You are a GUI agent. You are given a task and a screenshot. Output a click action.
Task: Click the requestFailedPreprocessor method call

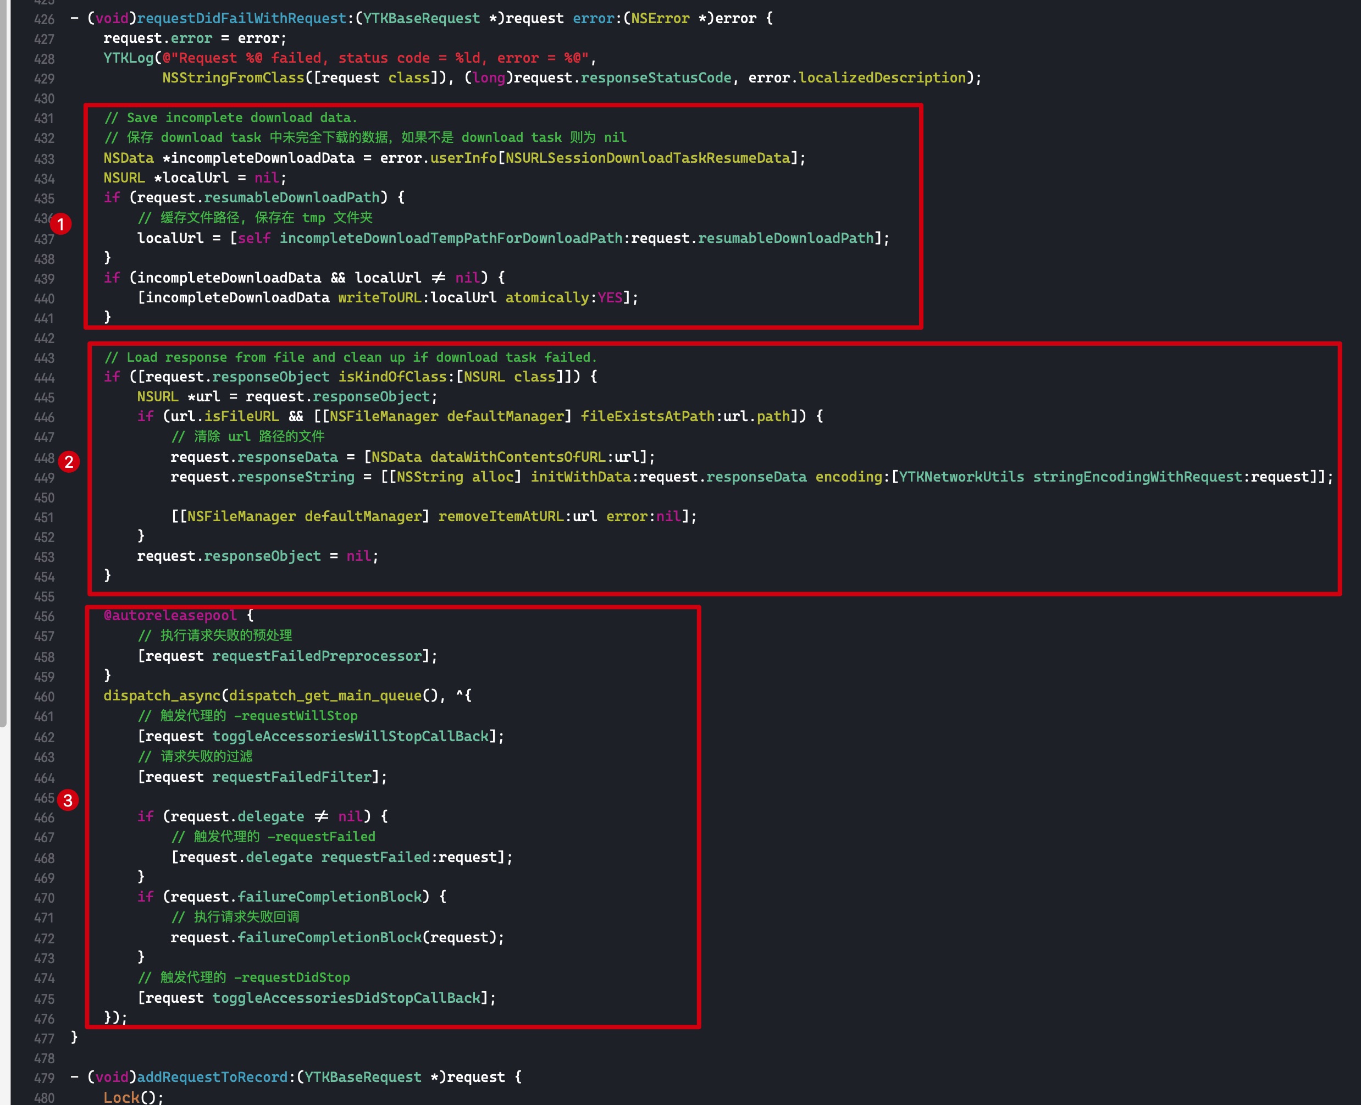[317, 656]
